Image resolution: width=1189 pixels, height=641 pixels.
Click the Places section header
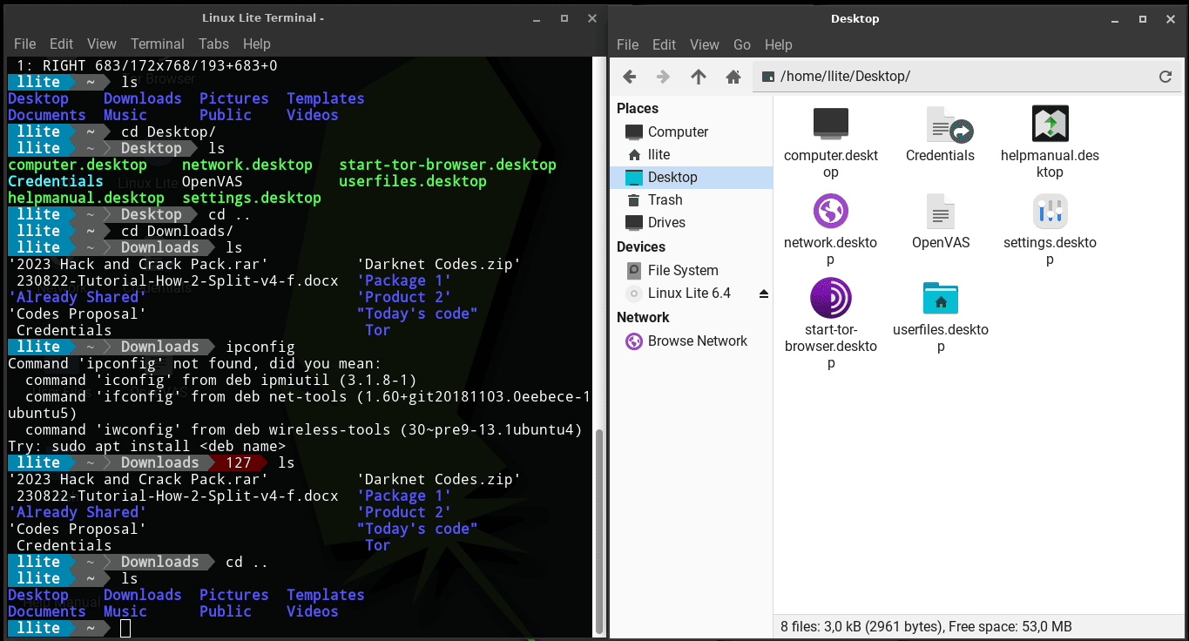[638, 109]
